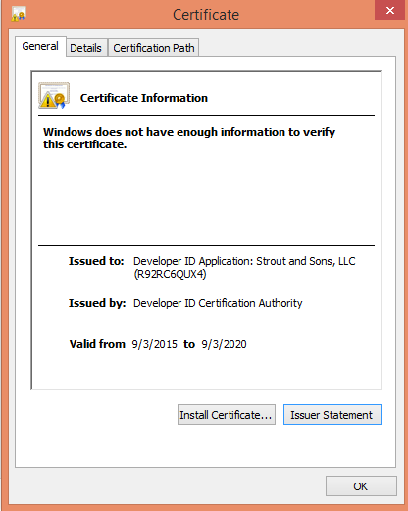Screen dimensions: 408x511
Task: Click the 'Issued to:' label
Action: [x=96, y=261]
